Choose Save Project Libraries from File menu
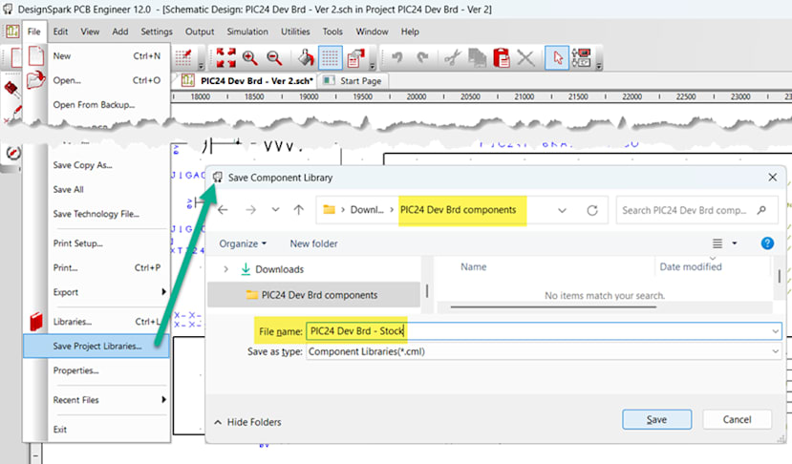Viewport: 792px width, 464px height. tap(96, 346)
